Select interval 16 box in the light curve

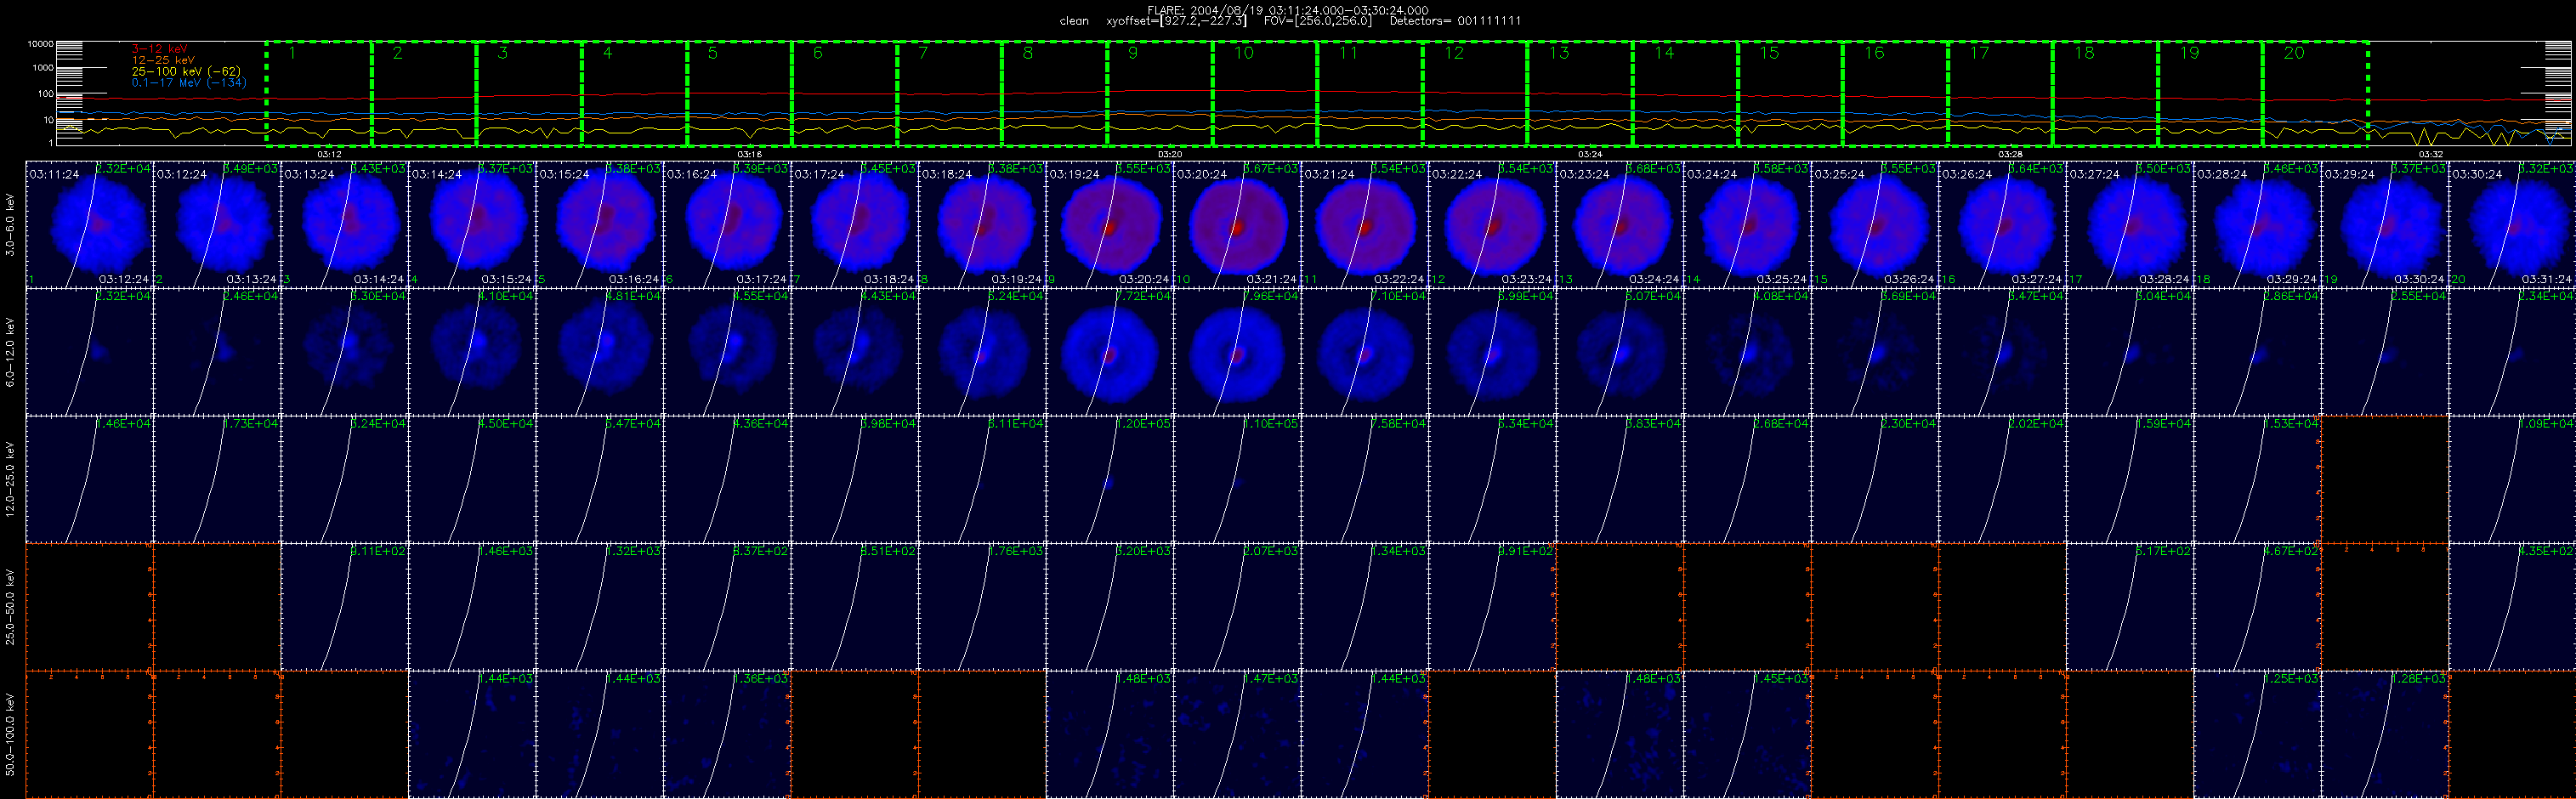tap(1895, 94)
